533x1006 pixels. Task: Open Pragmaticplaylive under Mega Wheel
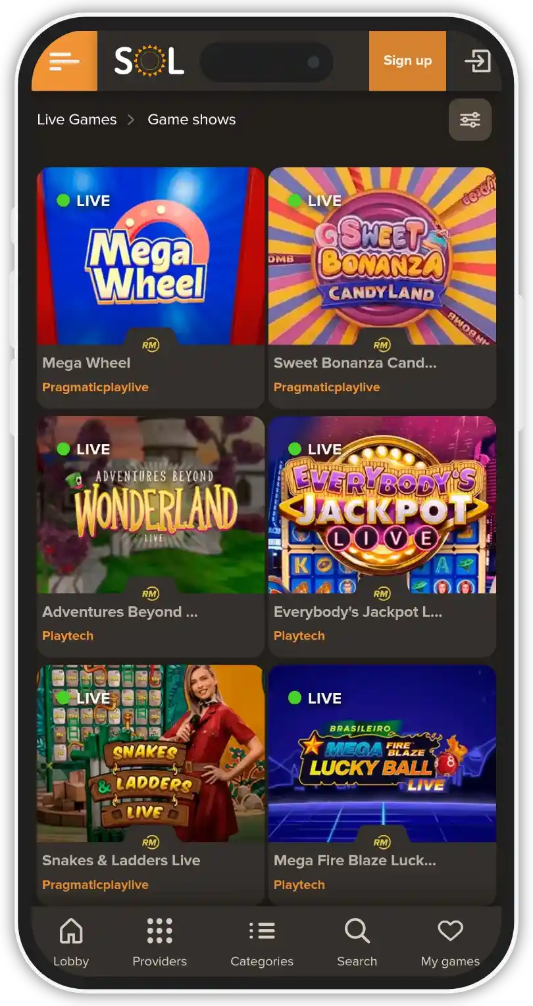95,387
